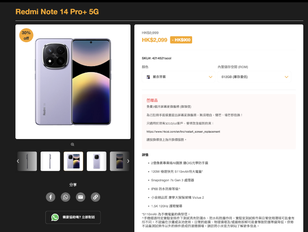Click the main Redmi phone product image
This screenshot has width=308, height=232.
pos(73,82)
